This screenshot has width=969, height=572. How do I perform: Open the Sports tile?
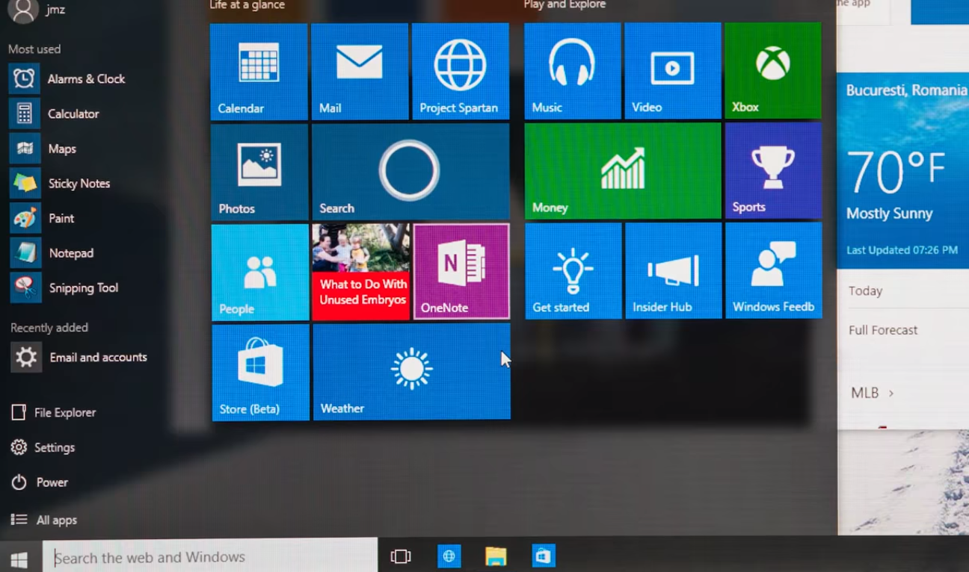(773, 170)
